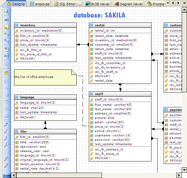Click the language table header icon
Viewport: 187px width, 178px height.
17,97
